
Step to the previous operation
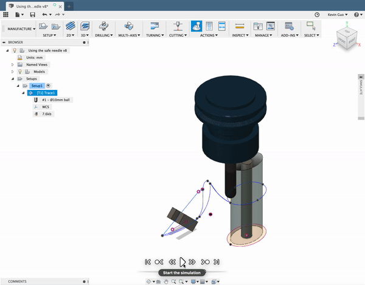[x=159, y=262]
